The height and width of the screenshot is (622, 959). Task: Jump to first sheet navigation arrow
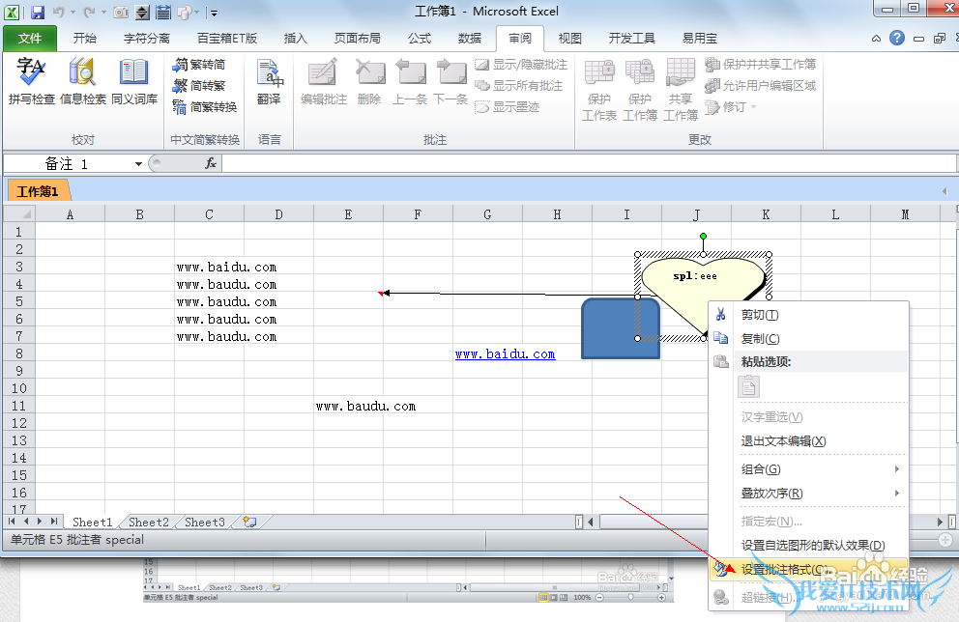click(x=12, y=522)
